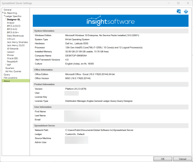Click the insightsoftware logo banner
This screenshot has height=162, width=193.
tap(111, 21)
